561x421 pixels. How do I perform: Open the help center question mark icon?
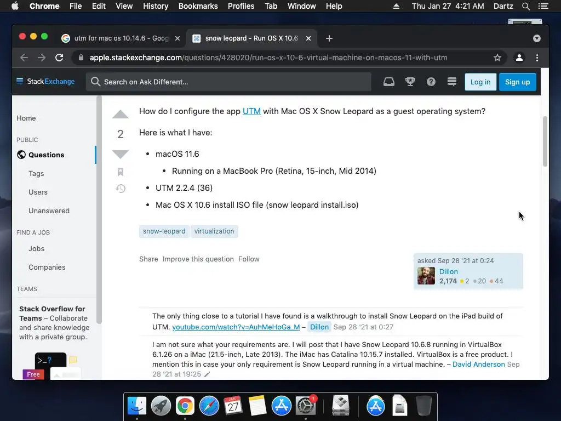pos(431,82)
